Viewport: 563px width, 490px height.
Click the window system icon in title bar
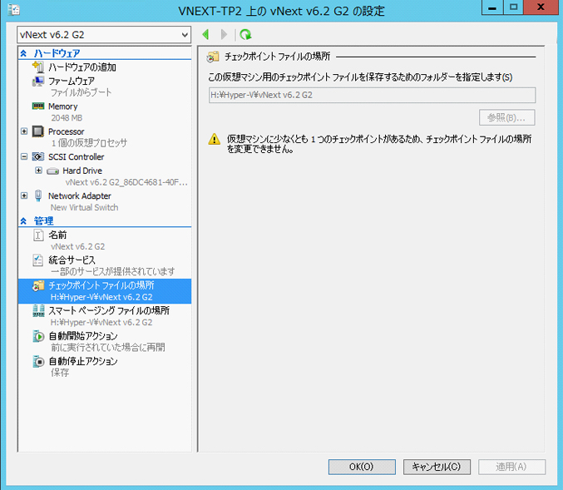13,10
